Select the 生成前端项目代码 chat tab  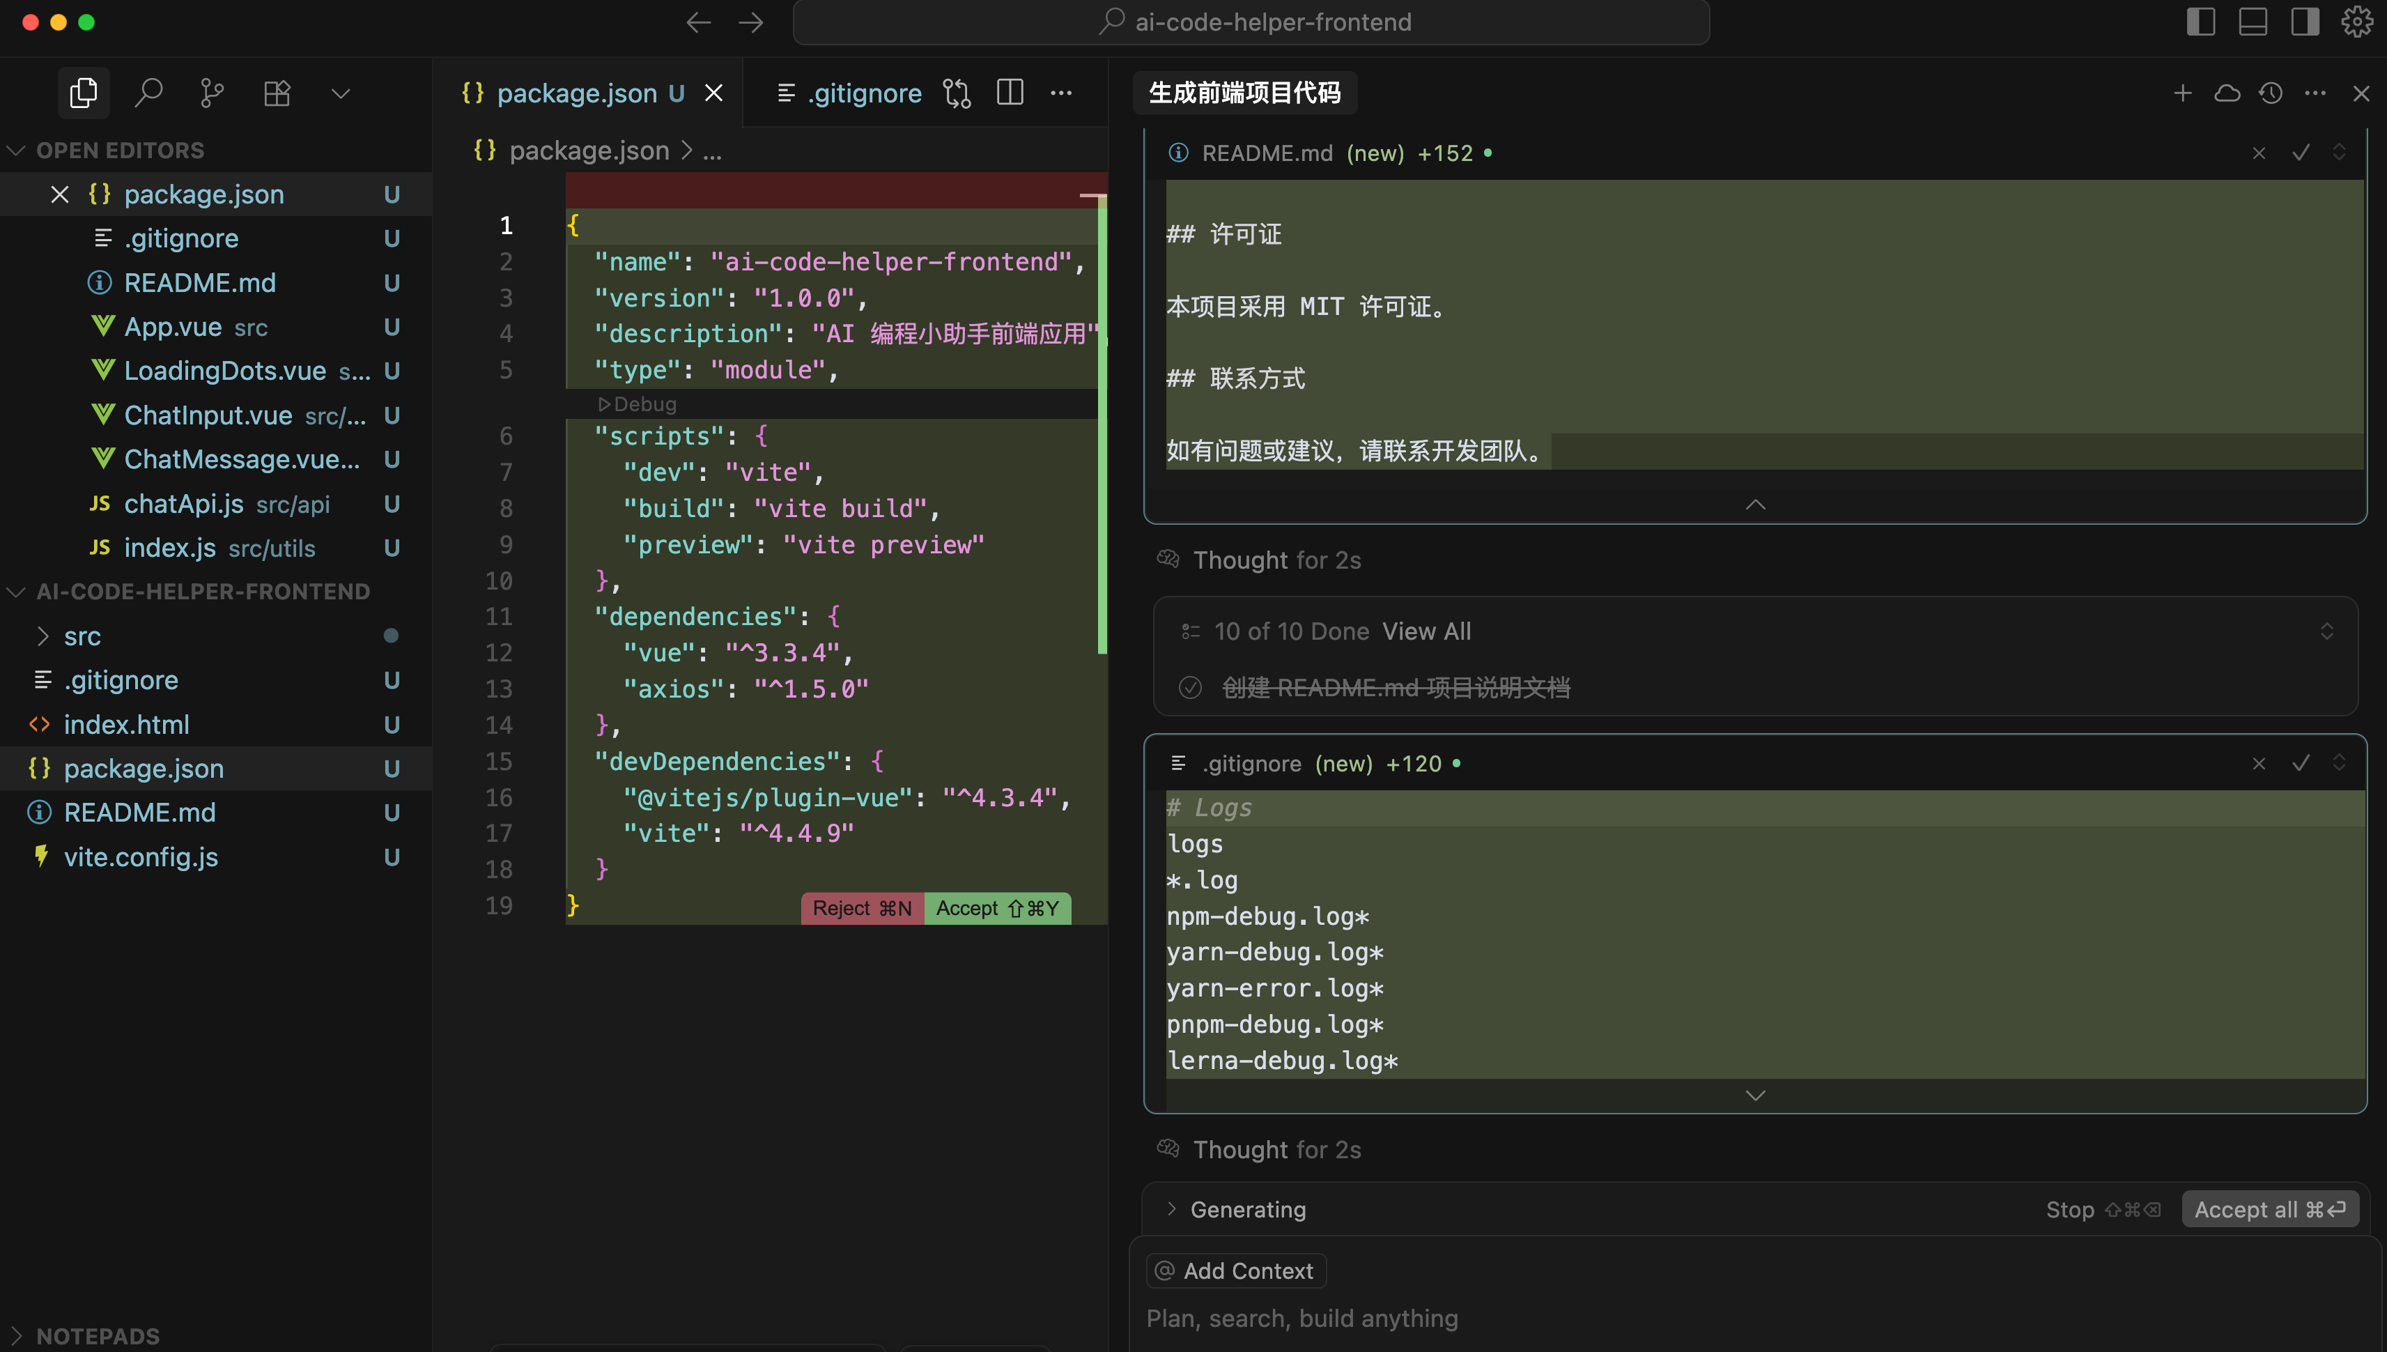click(x=1244, y=93)
